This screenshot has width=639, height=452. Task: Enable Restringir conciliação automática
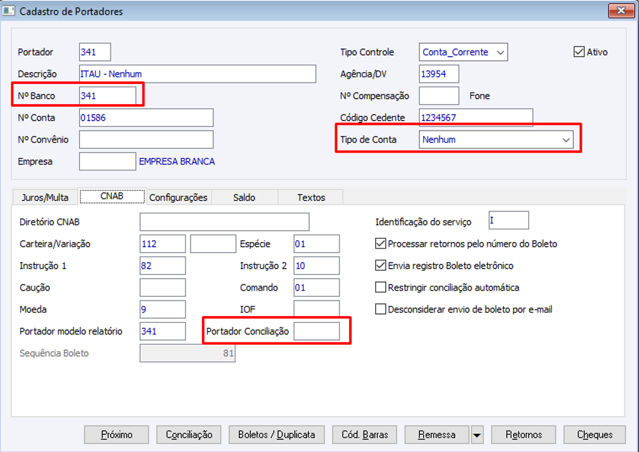coord(381,288)
